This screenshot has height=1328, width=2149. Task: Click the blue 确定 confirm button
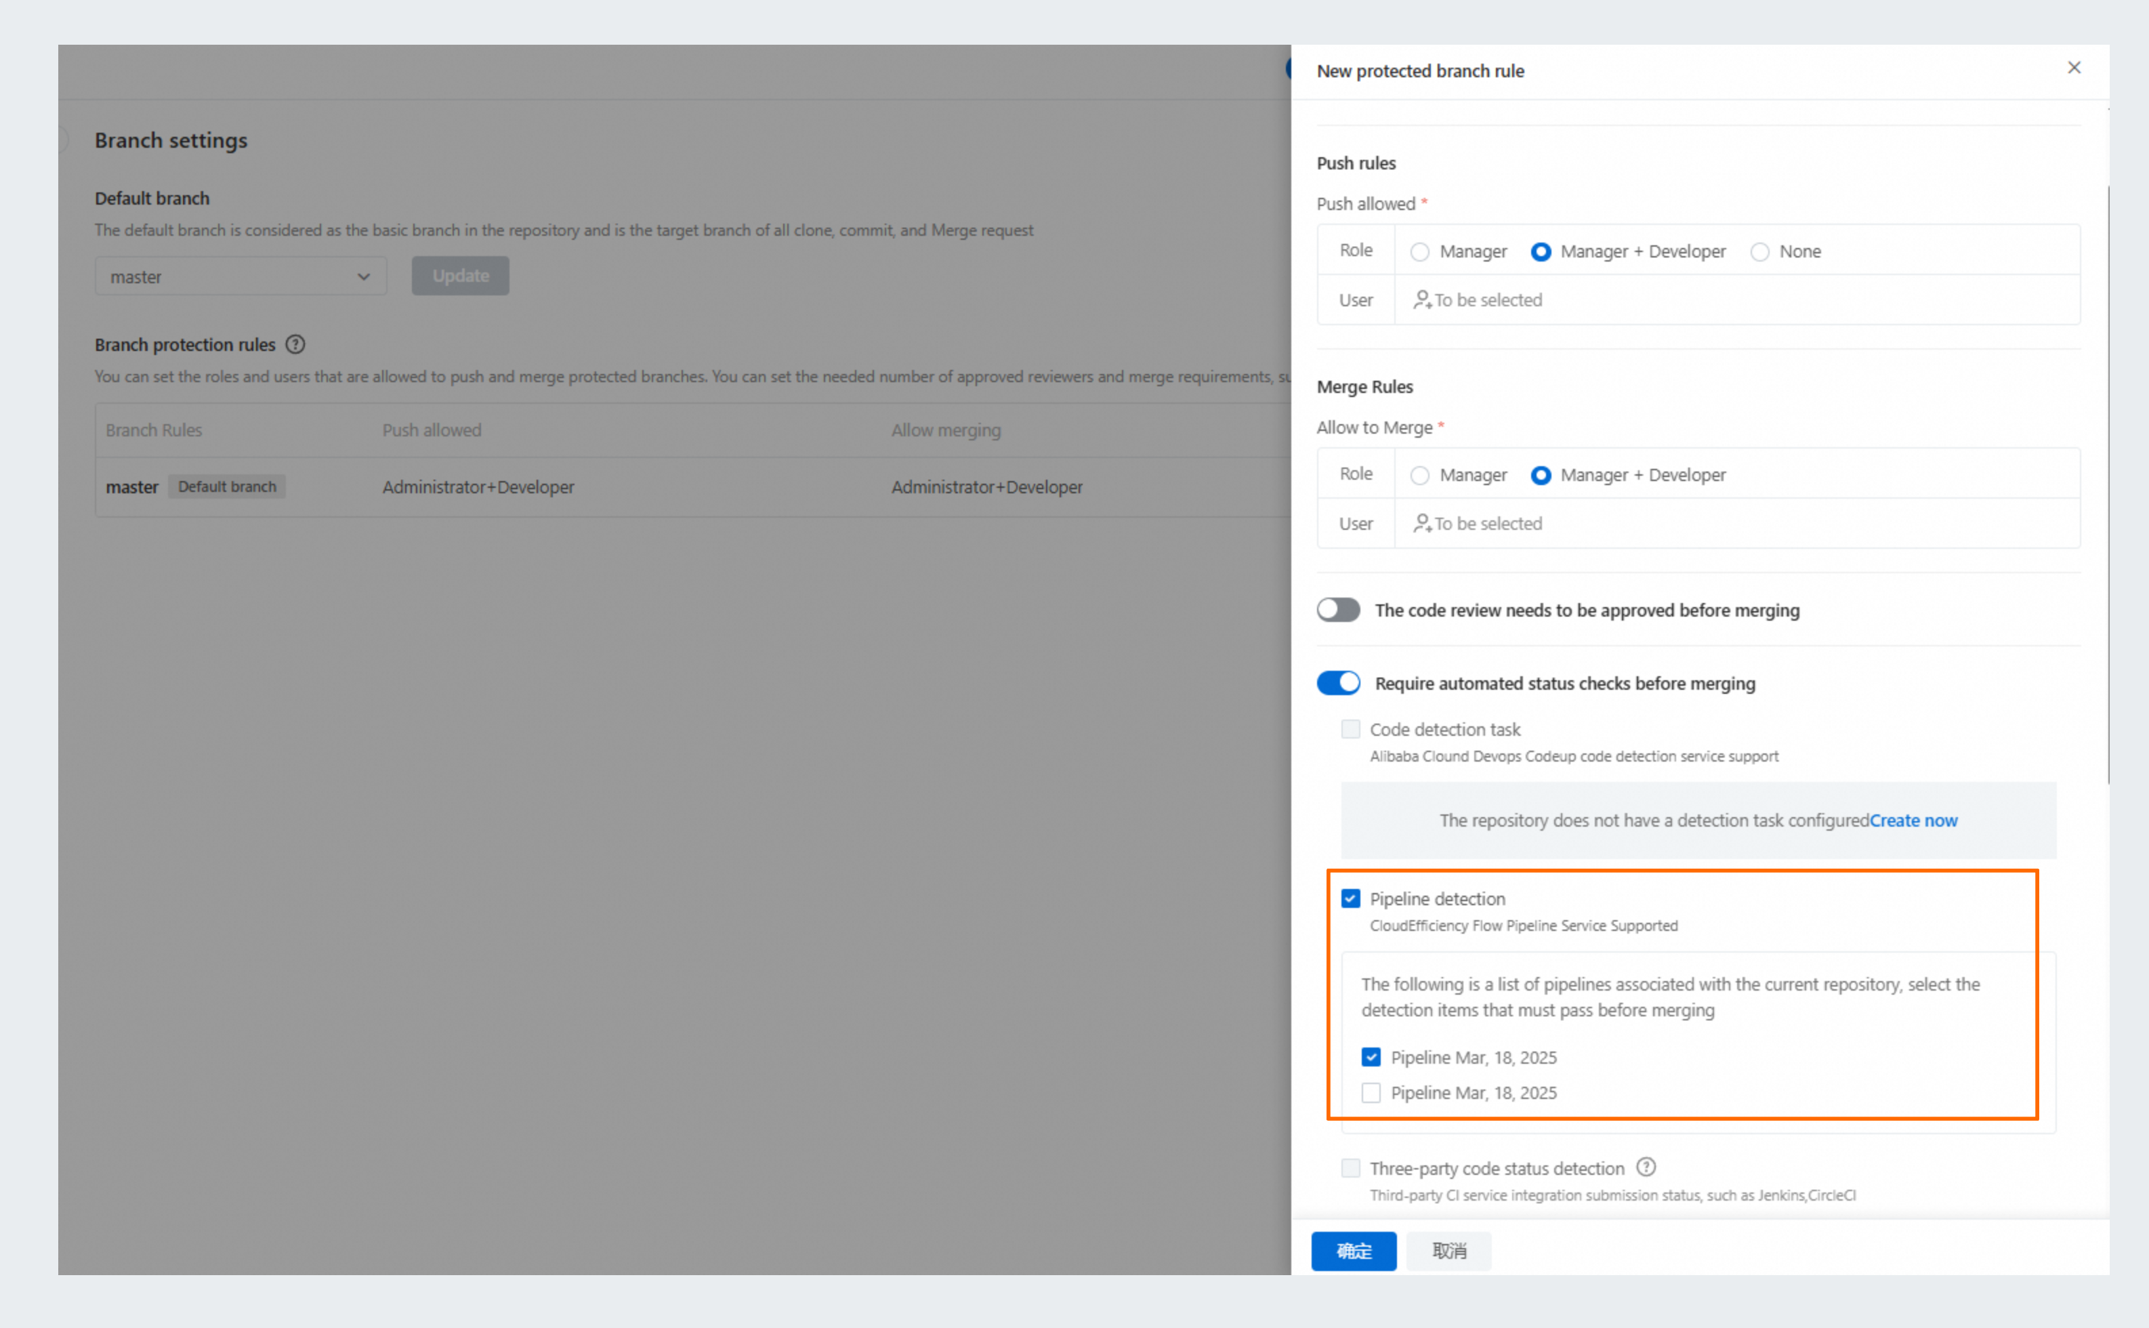tap(1352, 1251)
